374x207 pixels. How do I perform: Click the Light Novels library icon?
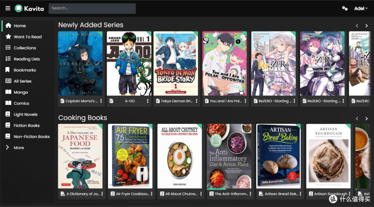coord(8,114)
